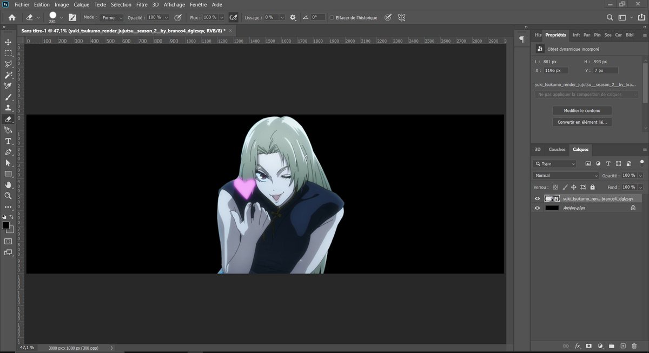Select the Move tool
The width and height of the screenshot is (649, 353).
coord(8,42)
